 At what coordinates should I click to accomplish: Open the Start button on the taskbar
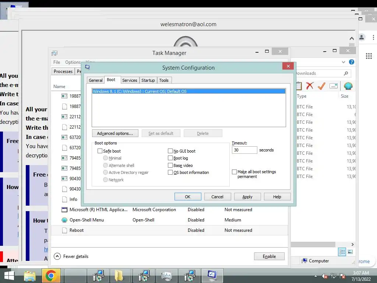[9, 276]
